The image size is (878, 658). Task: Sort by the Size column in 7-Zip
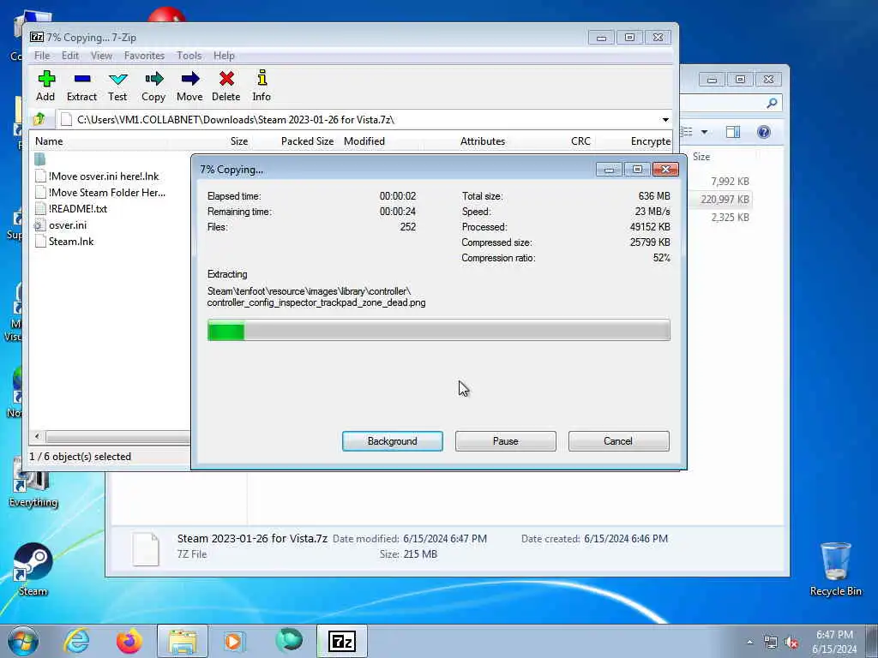[238, 141]
